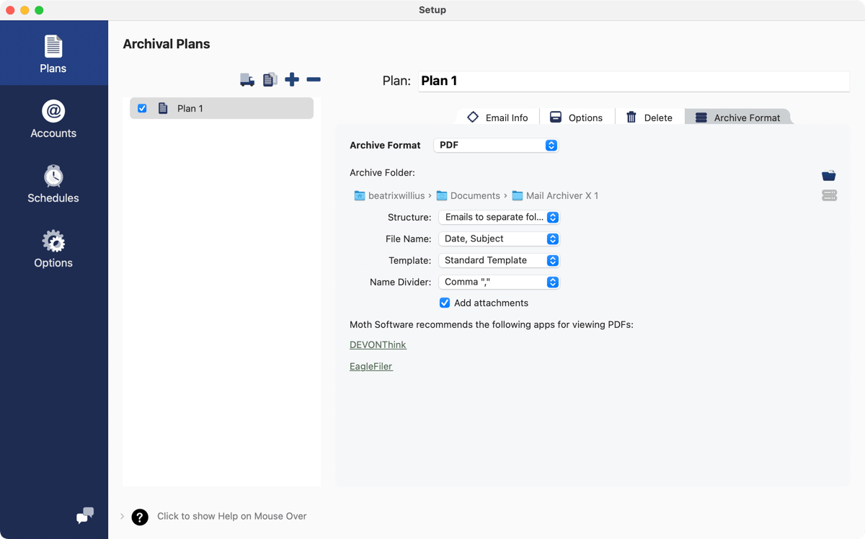This screenshot has height=539, width=865.
Task: Choose a new archive folder via the folder icon
Action: coord(828,175)
